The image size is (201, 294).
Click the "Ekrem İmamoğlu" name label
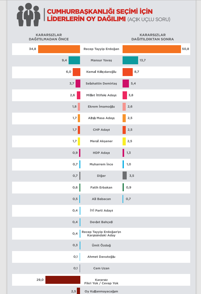point(101,107)
